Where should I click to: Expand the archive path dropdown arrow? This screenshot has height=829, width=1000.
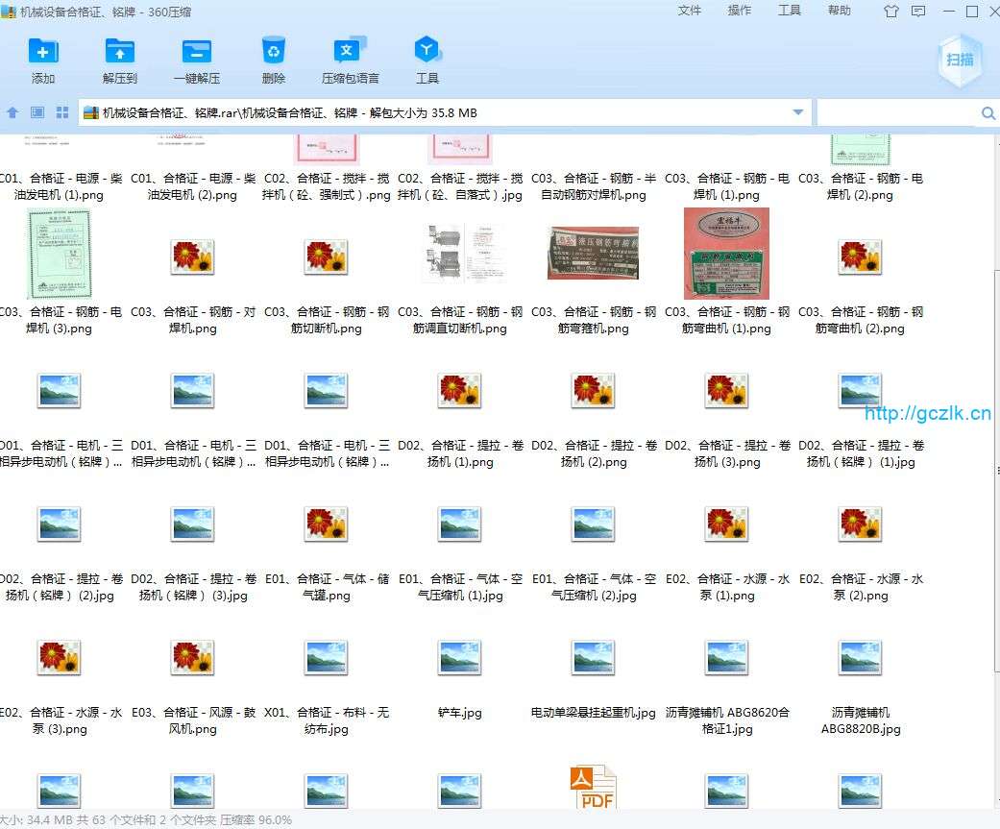[797, 112]
